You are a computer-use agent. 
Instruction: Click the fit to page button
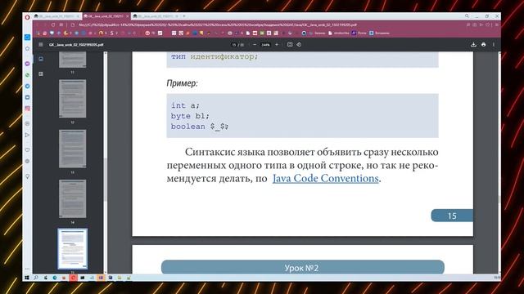coord(290,44)
